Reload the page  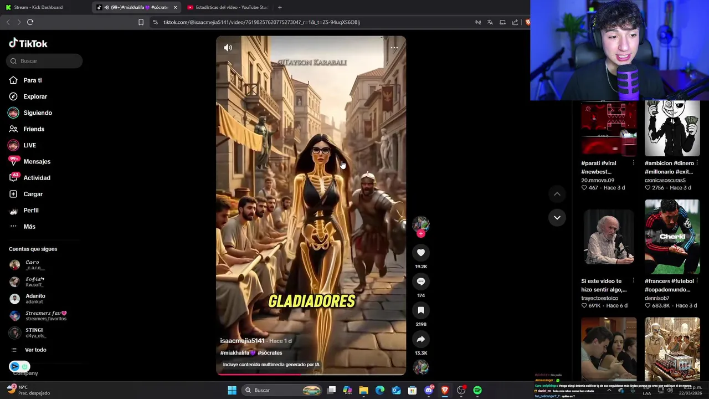pos(30,22)
